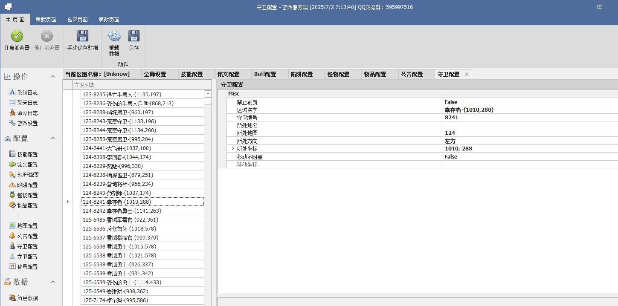Click the 开启服务器 green checkmark icon
Screen dimensions: 618x306
[x=17, y=36]
